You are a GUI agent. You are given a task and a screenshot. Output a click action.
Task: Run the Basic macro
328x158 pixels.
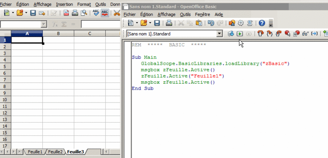coord(240,34)
